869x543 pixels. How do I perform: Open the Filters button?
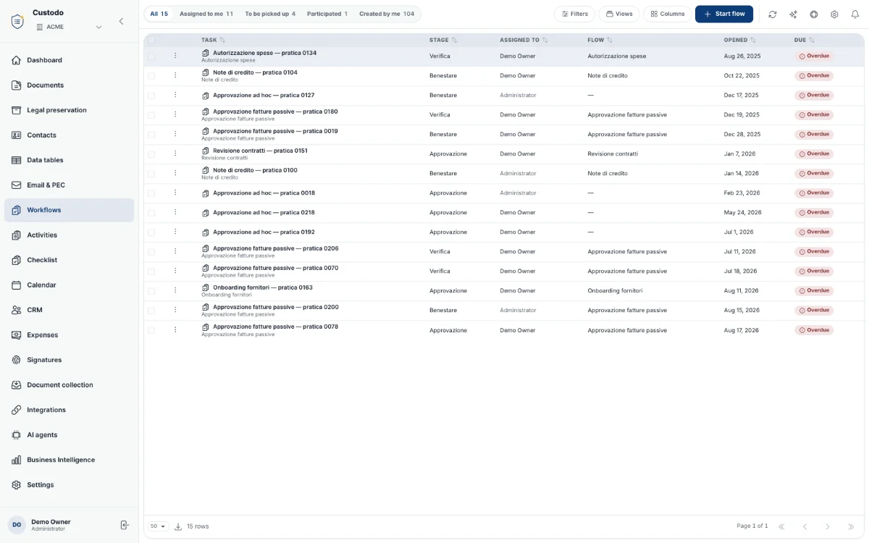pyautogui.click(x=574, y=14)
